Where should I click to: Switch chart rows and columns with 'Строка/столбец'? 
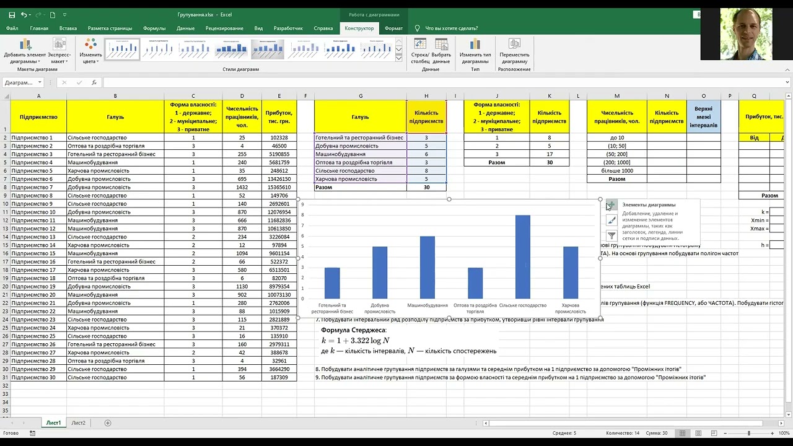click(x=420, y=51)
